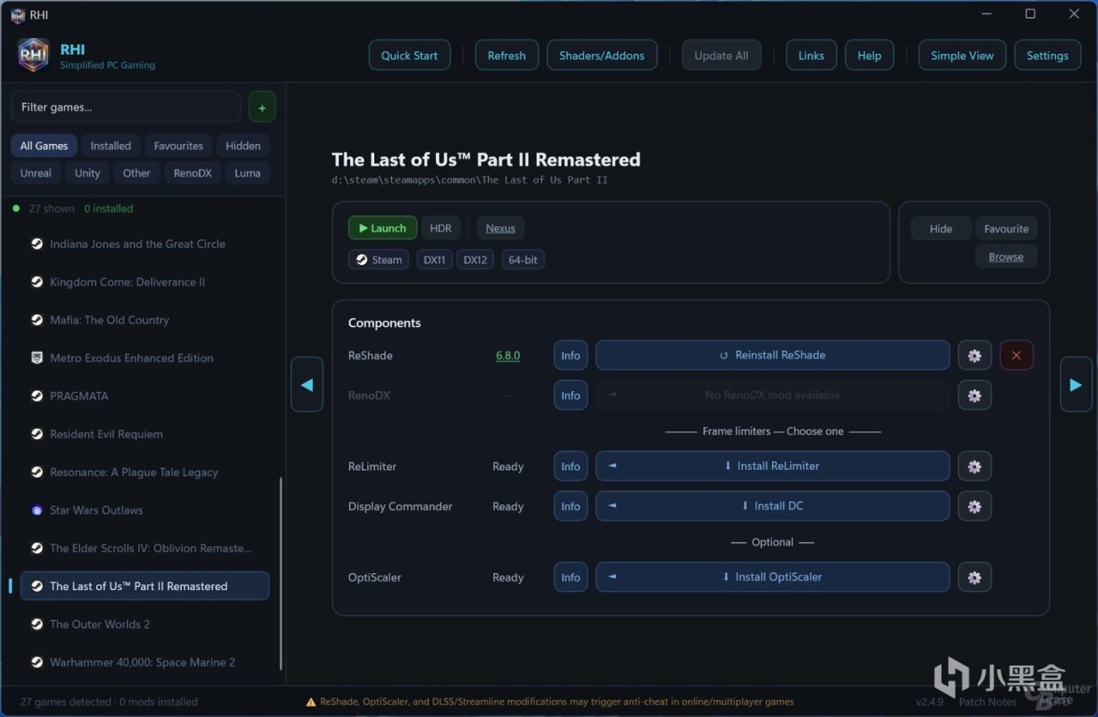
Task: Open Info for ReLimiter
Action: point(570,467)
